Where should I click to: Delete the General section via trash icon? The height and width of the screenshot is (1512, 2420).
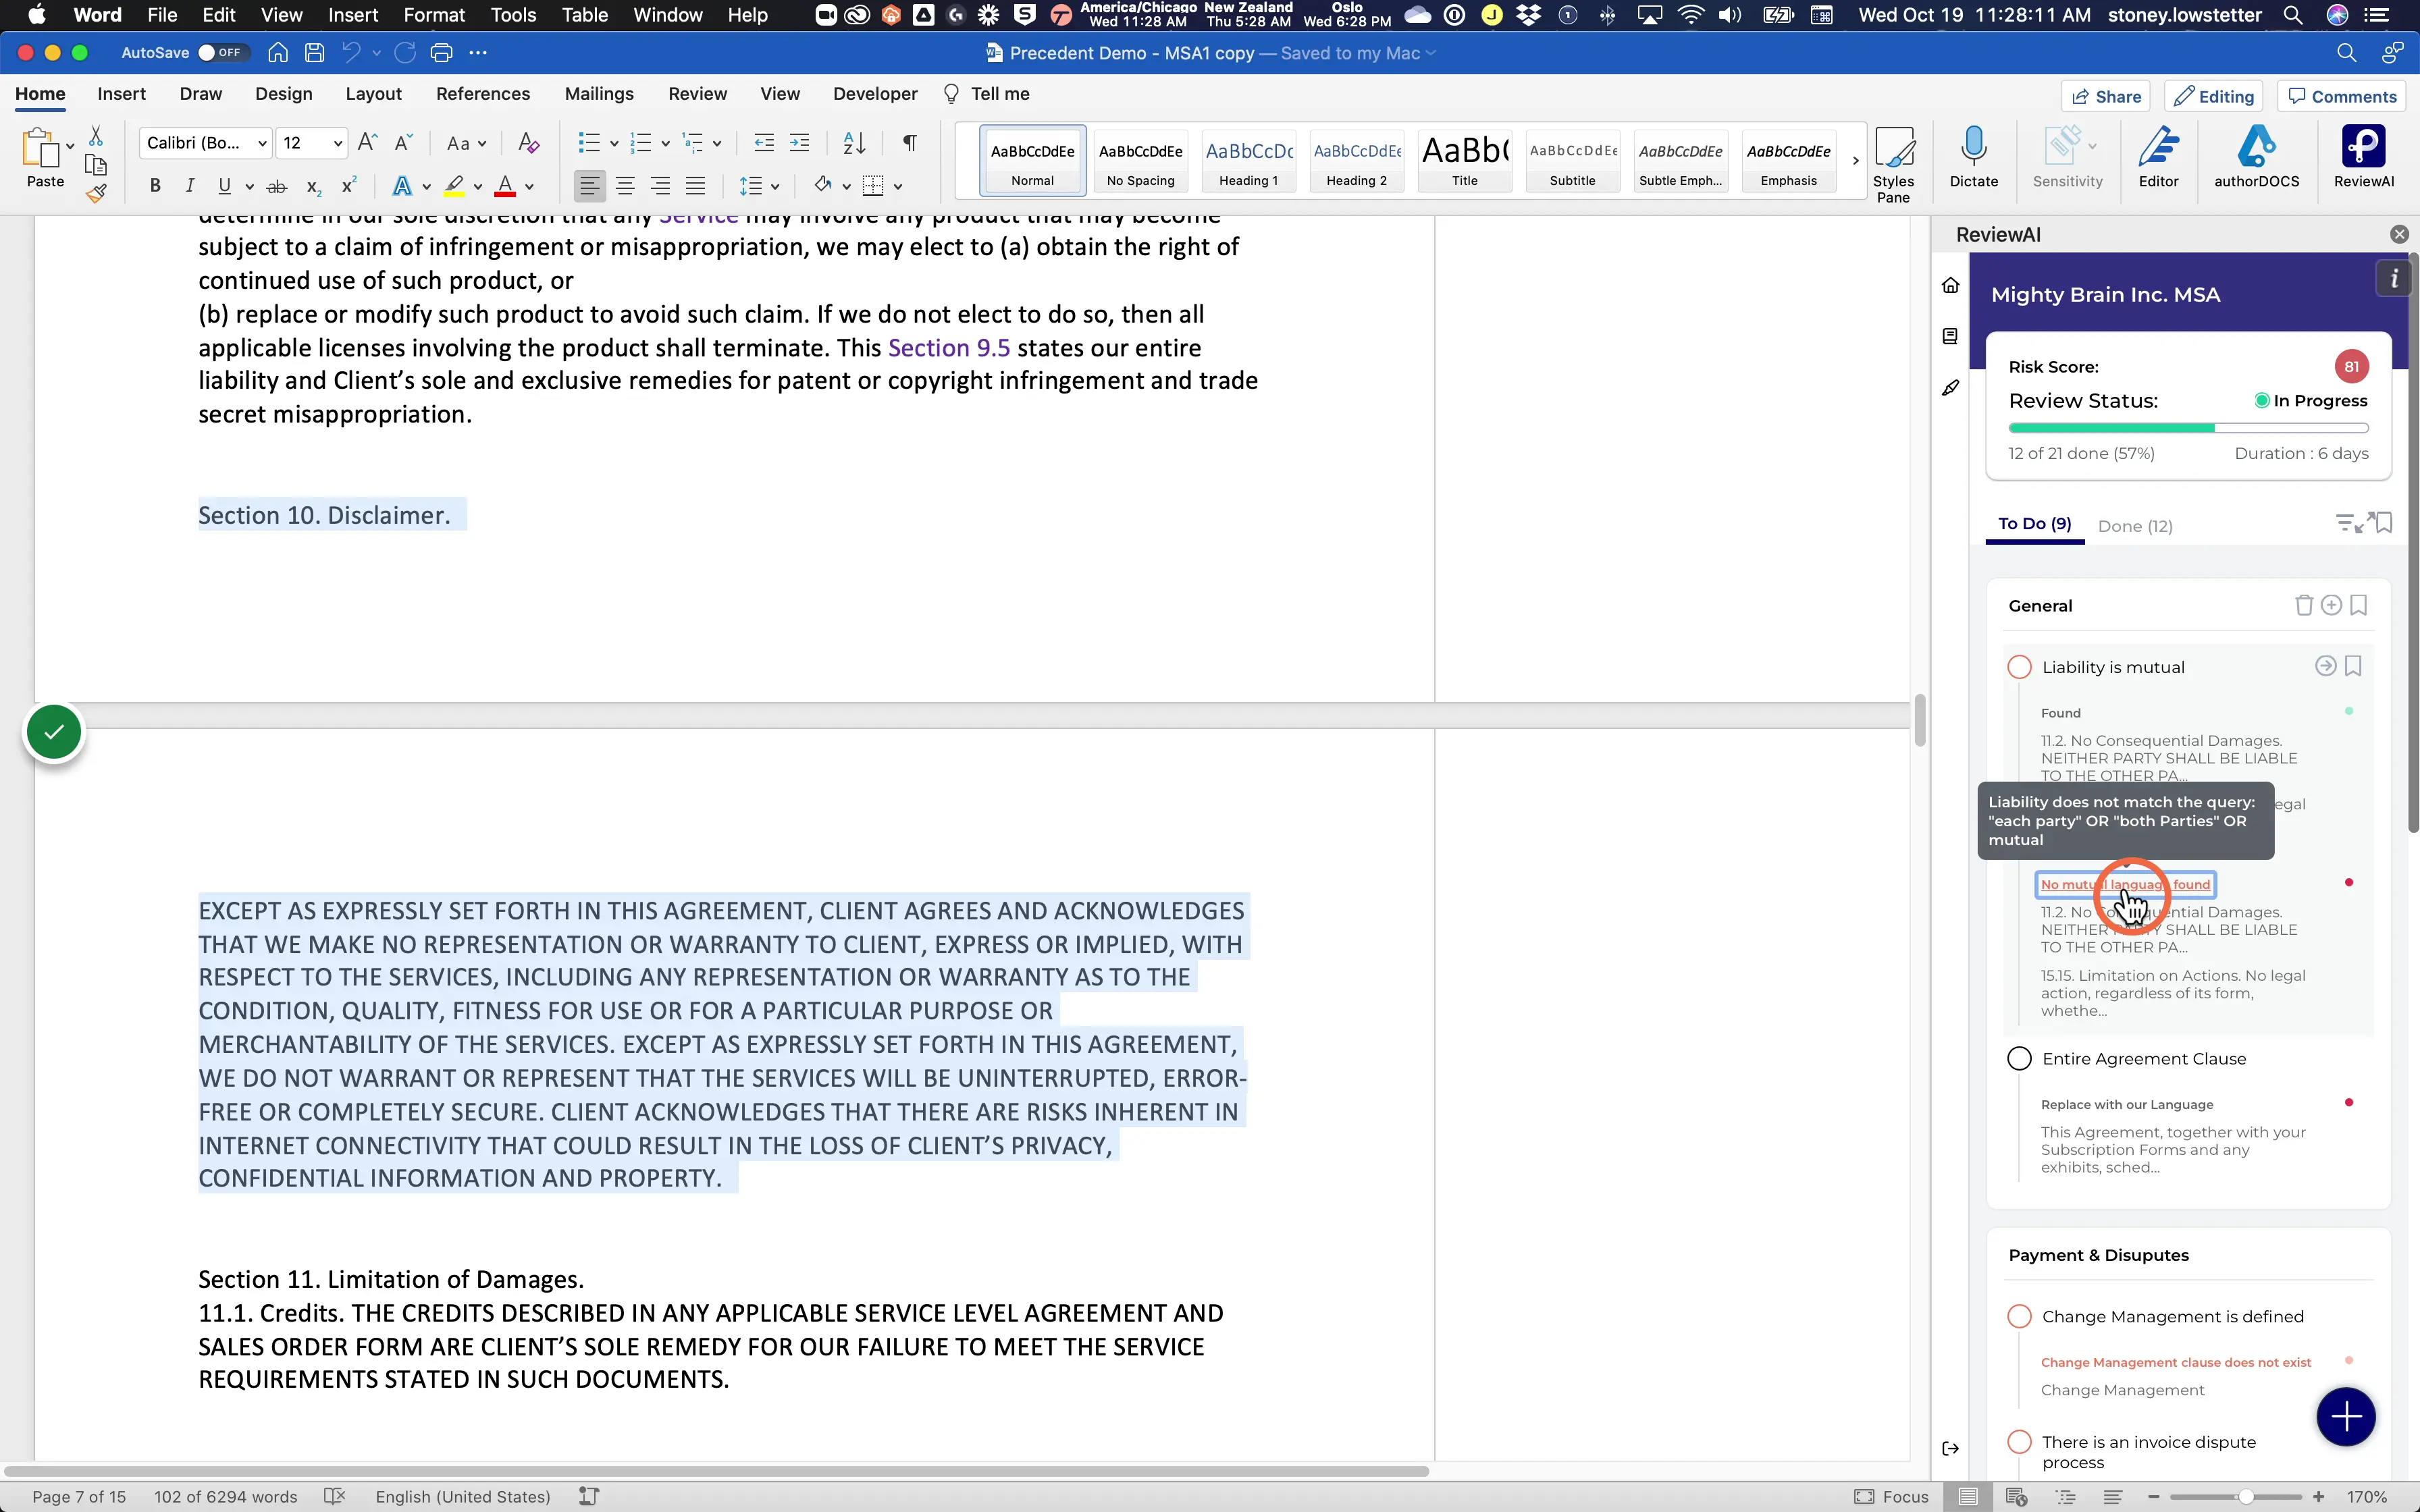click(2303, 606)
